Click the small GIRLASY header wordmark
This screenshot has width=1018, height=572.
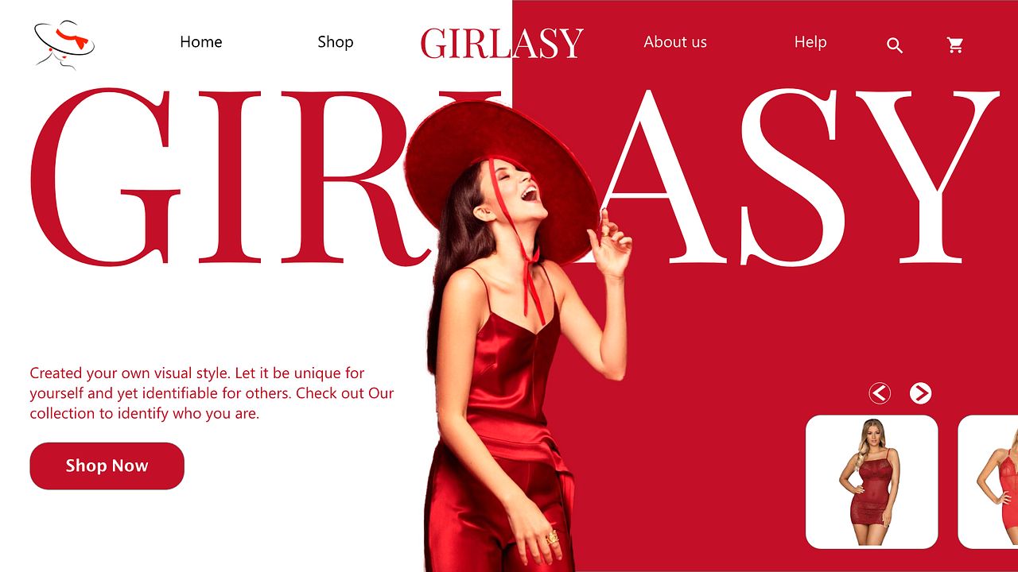[502, 44]
